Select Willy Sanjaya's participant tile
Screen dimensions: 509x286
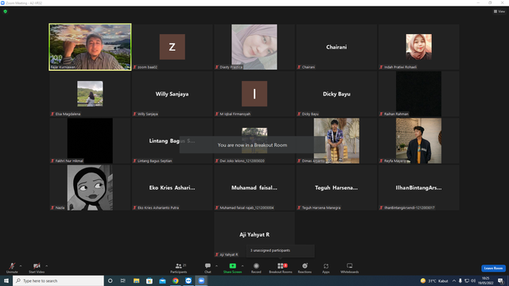[x=172, y=94]
